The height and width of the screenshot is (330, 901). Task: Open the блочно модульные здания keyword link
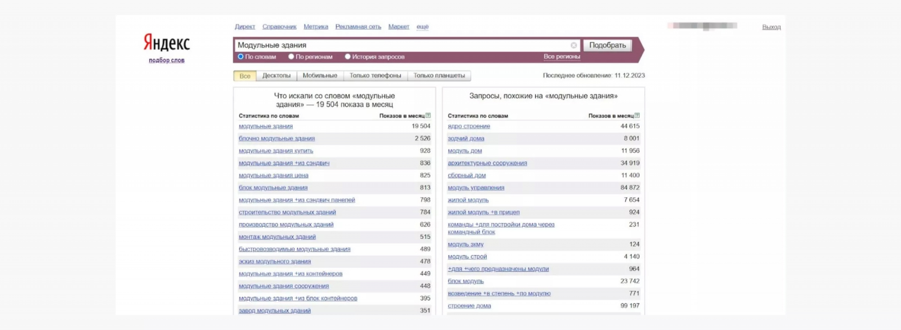point(276,139)
